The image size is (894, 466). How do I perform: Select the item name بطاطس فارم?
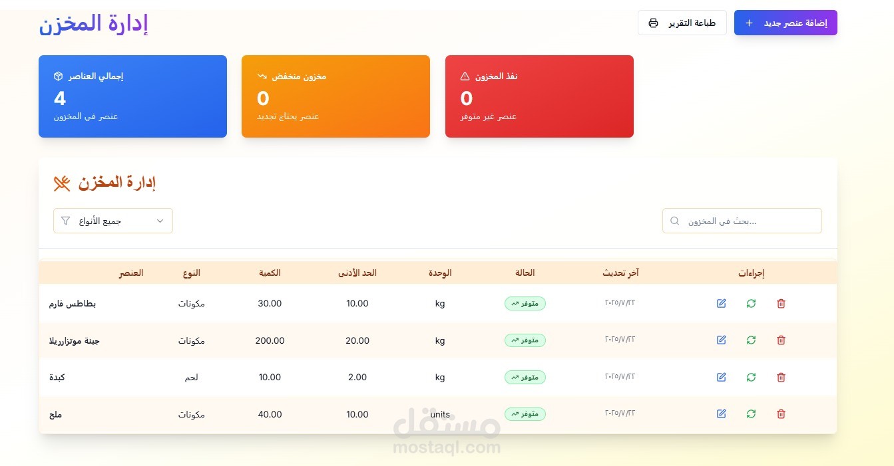click(73, 304)
